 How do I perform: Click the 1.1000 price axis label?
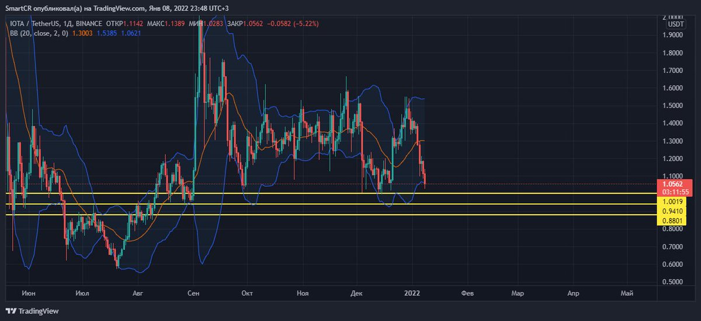[x=672, y=176]
